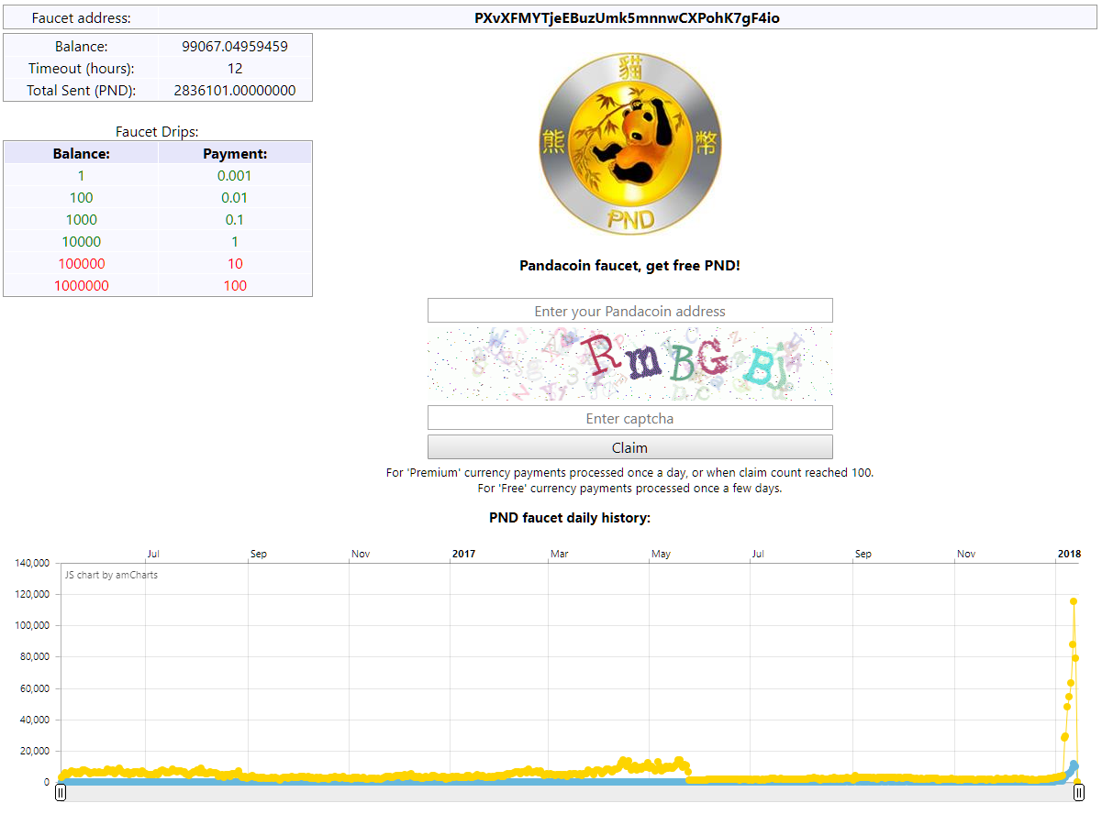This screenshot has height=814, width=1102.
Task: Click the 1000000 balance cell
Action: tap(82, 285)
